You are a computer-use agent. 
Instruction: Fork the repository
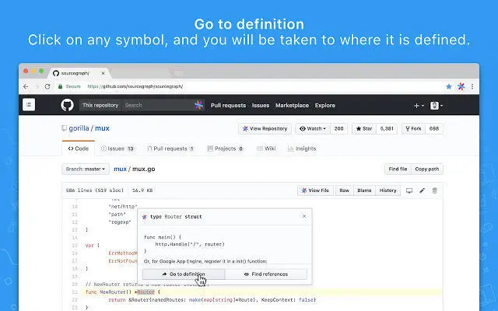pos(413,129)
